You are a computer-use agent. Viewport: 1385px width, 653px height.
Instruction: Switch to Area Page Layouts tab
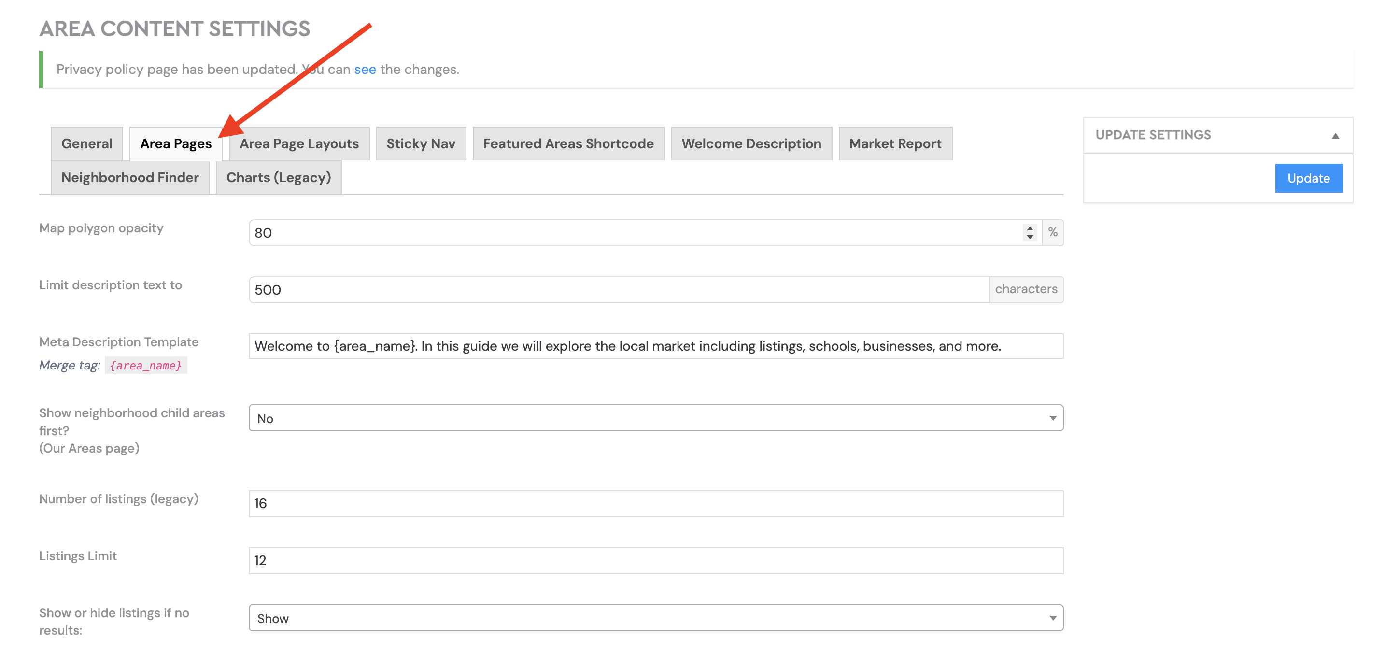[299, 143]
